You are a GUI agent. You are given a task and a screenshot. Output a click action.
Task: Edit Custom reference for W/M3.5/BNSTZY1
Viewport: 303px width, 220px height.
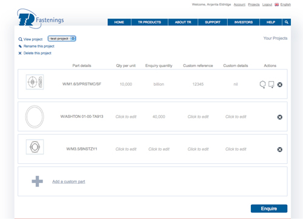(198, 149)
